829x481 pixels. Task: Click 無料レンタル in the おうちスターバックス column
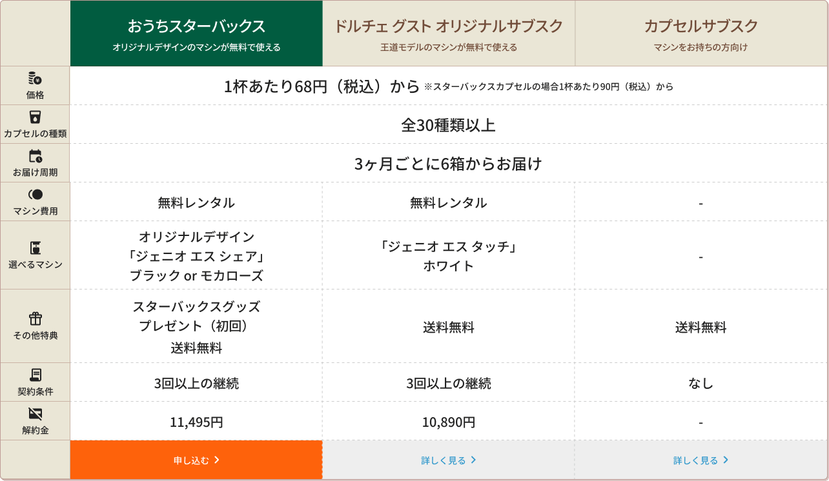196,202
